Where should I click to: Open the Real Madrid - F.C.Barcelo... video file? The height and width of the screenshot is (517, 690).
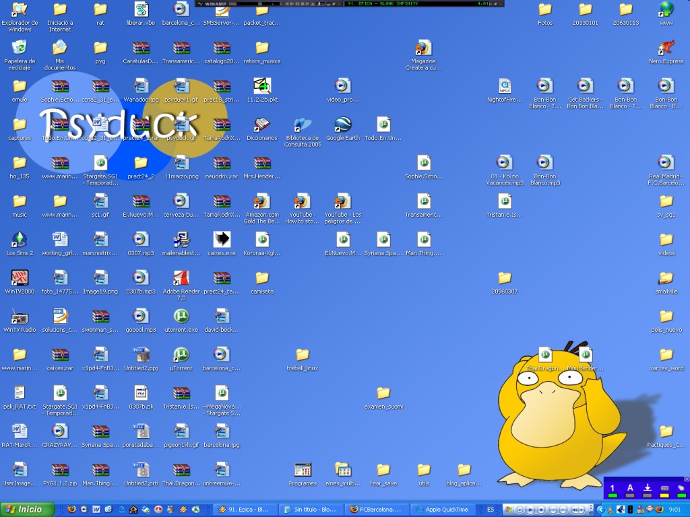pyautogui.click(x=666, y=170)
